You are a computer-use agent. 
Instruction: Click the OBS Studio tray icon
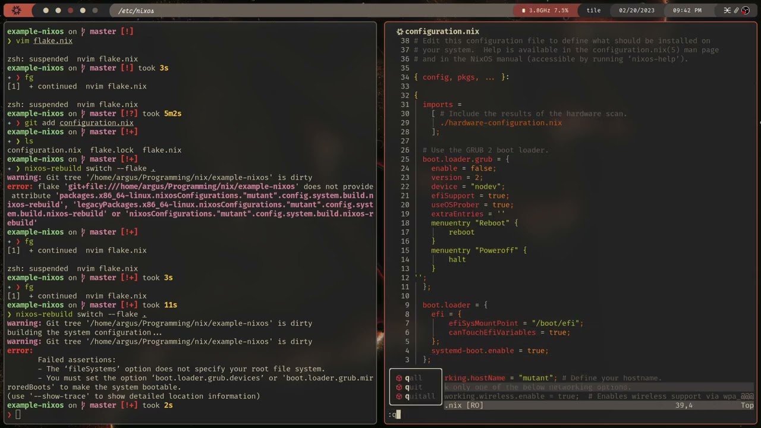746,10
